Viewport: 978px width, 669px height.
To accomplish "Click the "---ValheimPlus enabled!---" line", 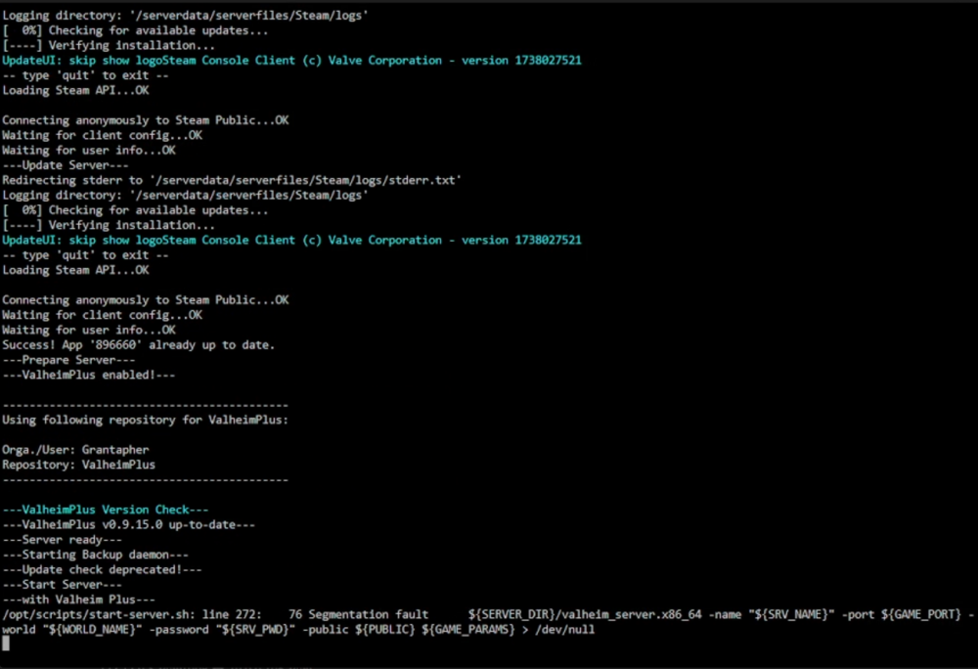I will coord(89,375).
